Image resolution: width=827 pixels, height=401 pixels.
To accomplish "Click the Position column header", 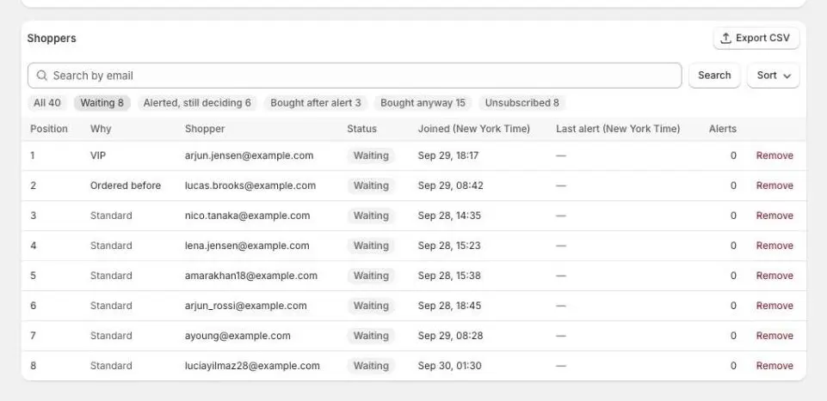I will tap(49, 129).
